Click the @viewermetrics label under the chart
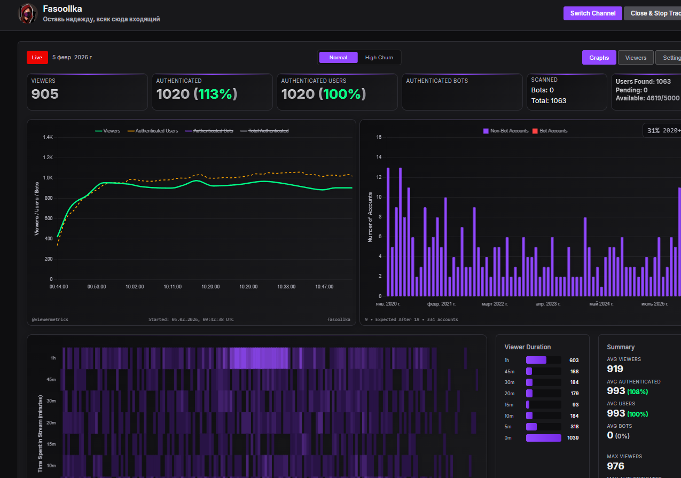Image resolution: width=681 pixels, height=478 pixels. (50, 319)
